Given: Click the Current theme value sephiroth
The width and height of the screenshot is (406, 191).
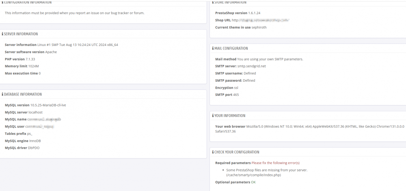Looking at the screenshot, I should click(259, 28).
